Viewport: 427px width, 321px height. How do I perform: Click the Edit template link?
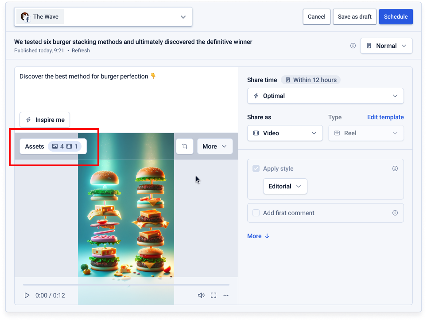pos(385,117)
